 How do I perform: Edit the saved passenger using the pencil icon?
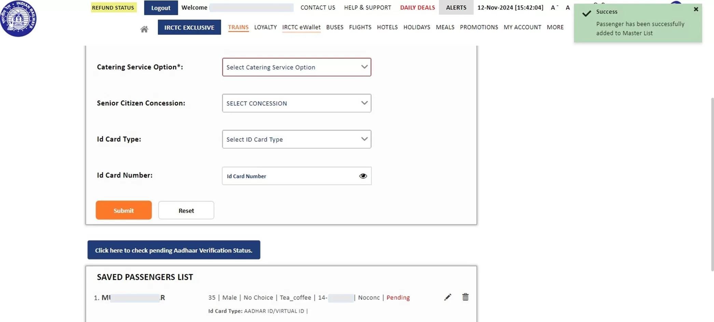pyautogui.click(x=448, y=297)
